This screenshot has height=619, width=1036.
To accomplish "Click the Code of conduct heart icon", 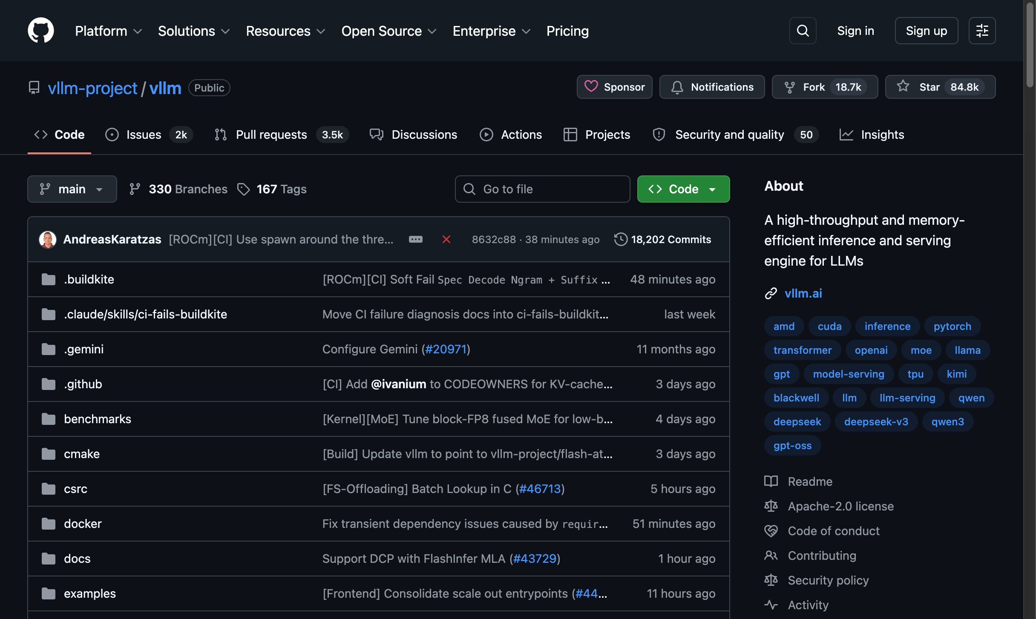I will point(771,531).
